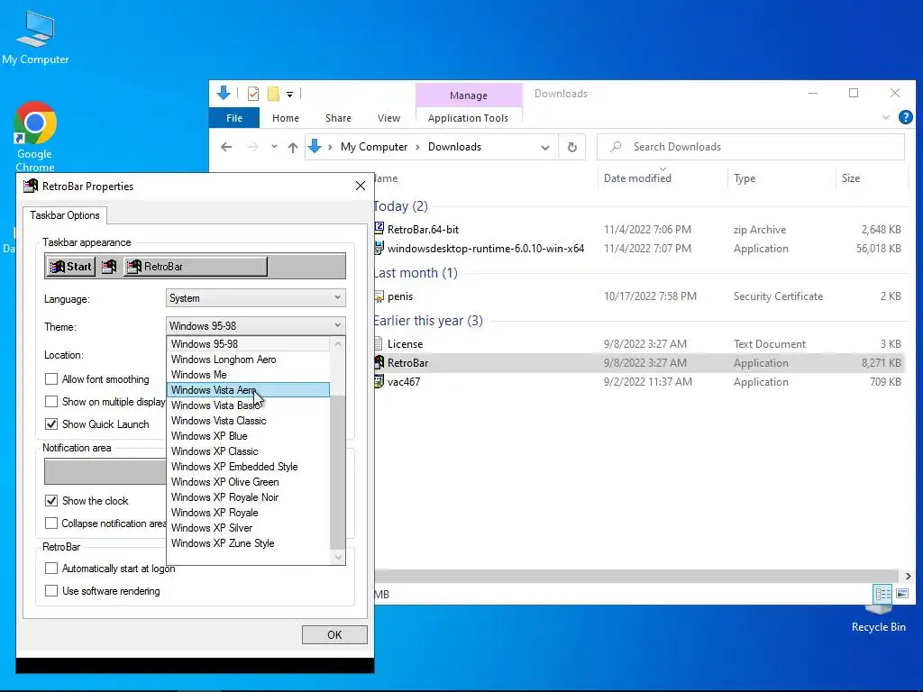Choose Windows XP Blue theme option
The width and height of the screenshot is (923, 692).
point(249,436)
